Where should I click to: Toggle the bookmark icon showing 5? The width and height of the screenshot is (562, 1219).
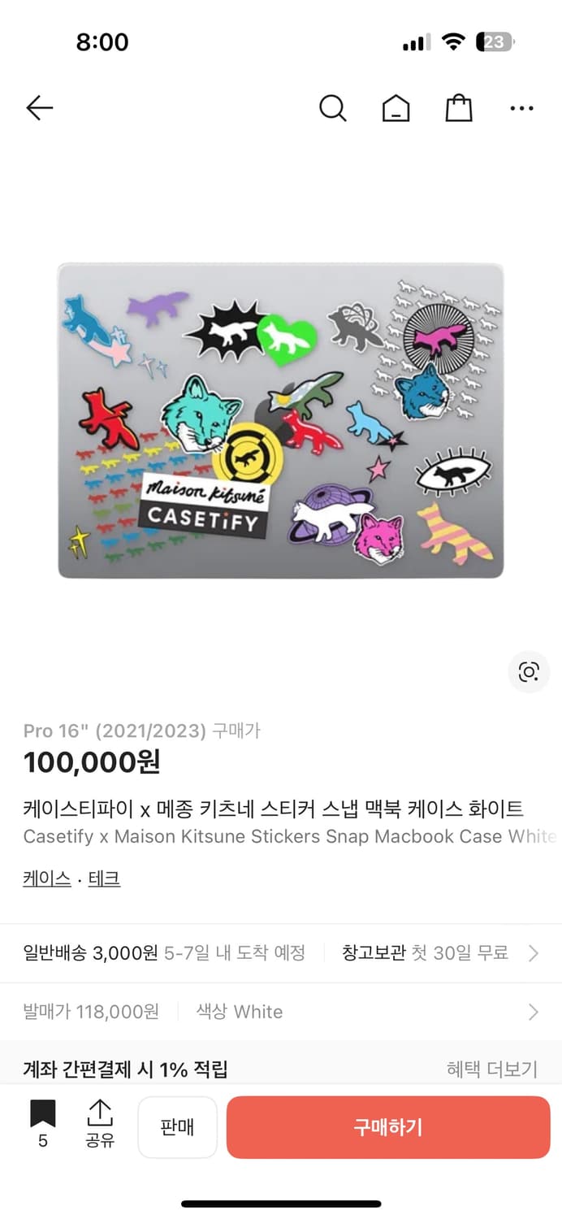tap(43, 1124)
